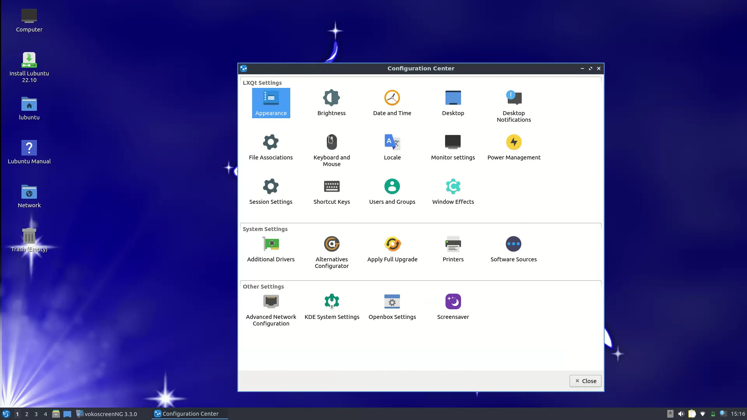Open Desktop Notifications settings
The height and width of the screenshot is (420, 747).
point(514,106)
